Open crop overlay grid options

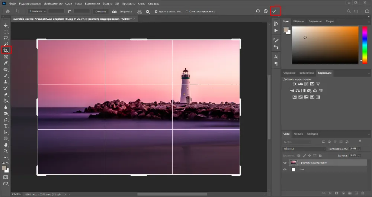tap(139, 12)
